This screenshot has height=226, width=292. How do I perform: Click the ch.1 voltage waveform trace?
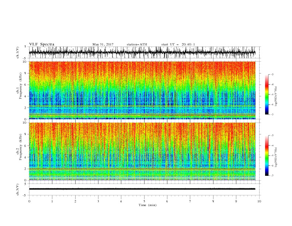click(x=142, y=52)
